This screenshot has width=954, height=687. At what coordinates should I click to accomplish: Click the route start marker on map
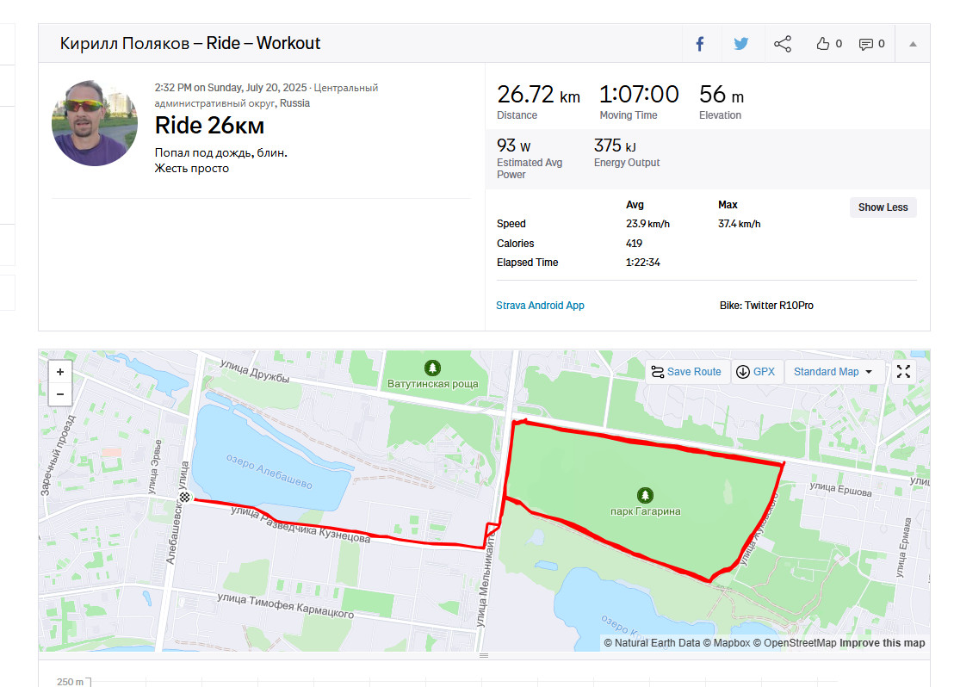184,497
